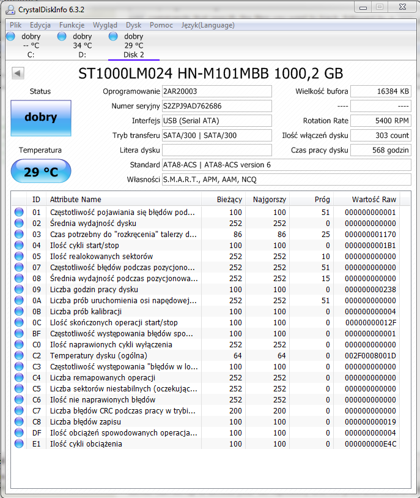Click the status orb on row C8
Image resolution: width=420 pixels, height=498 pixels.
(19, 421)
